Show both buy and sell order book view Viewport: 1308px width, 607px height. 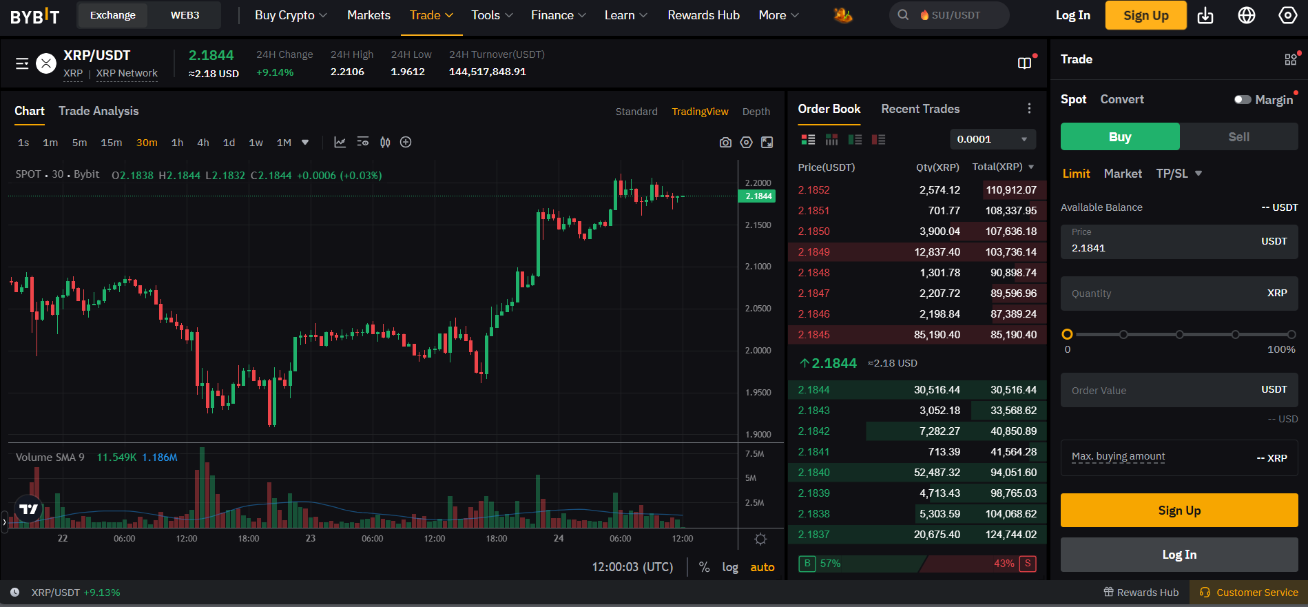809,139
